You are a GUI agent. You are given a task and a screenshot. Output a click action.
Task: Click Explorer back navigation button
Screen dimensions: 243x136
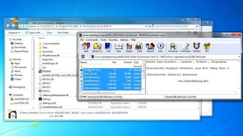click(8, 26)
